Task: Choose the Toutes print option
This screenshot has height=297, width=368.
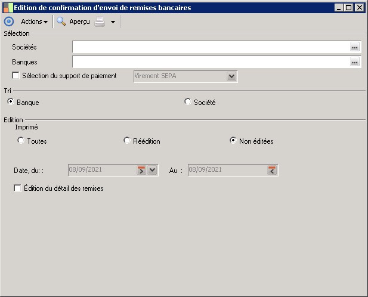Action: click(x=21, y=141)
